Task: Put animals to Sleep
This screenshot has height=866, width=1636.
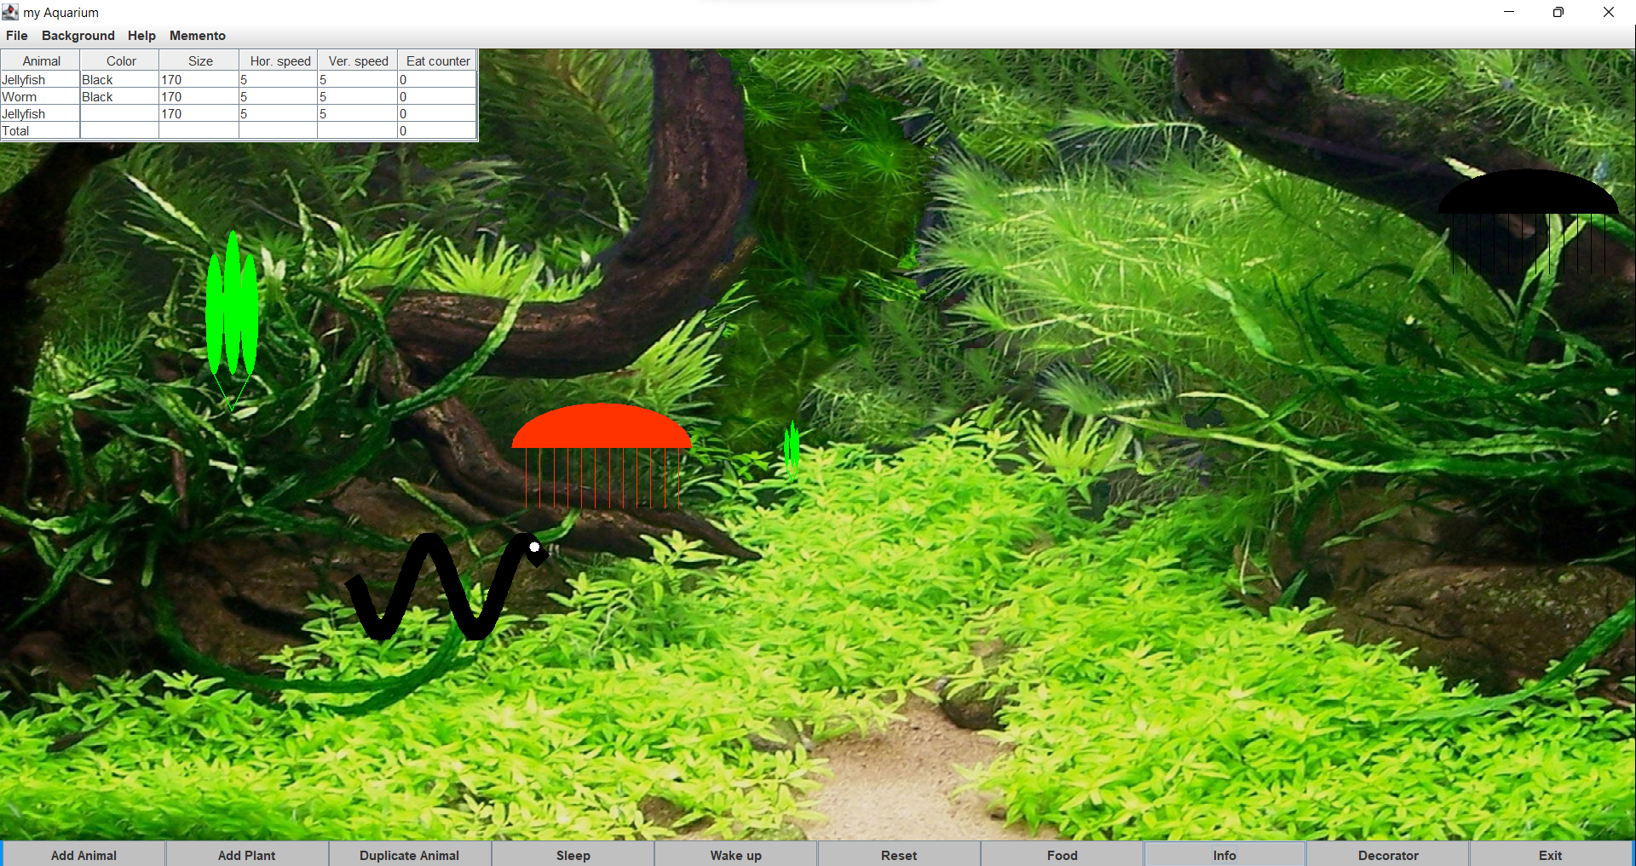Action: click(573, 855)
